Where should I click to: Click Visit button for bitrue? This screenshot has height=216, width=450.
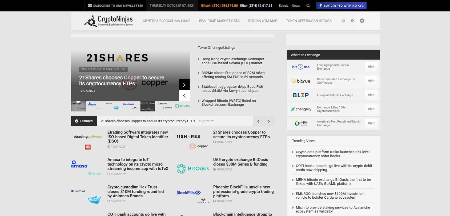pyautogui.click(x=371, y=81)
